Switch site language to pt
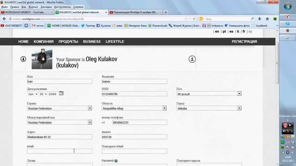 (224, 32)
